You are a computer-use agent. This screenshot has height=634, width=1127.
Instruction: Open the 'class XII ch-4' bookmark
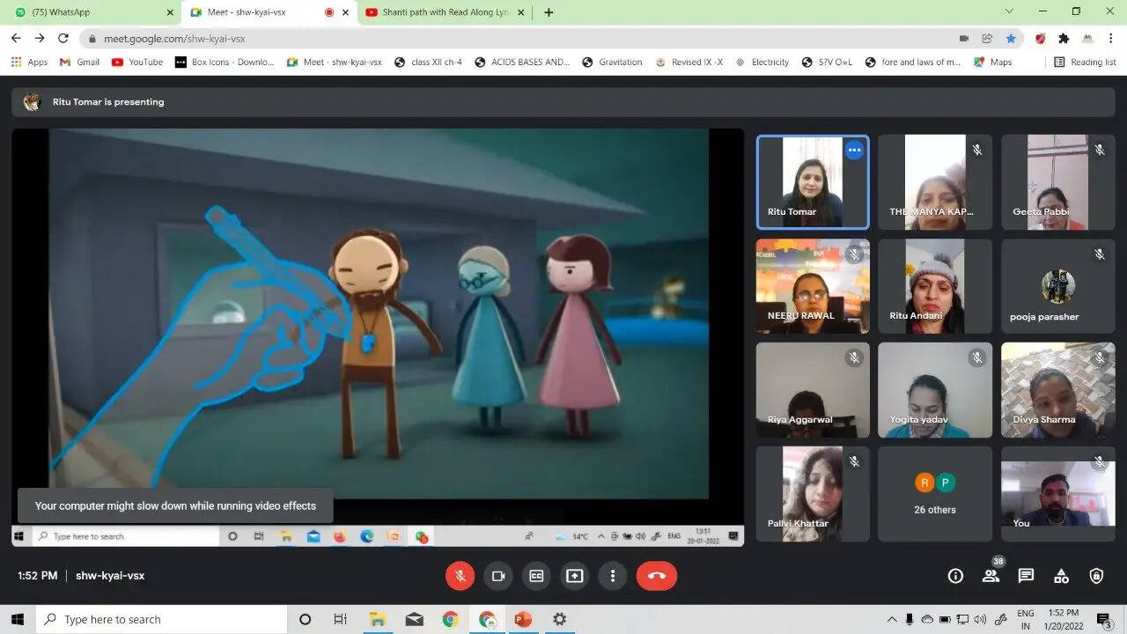428,63
